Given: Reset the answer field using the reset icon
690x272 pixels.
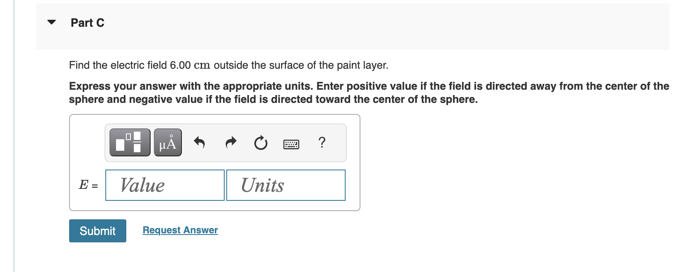Looking at the screenshot, I should (260, 143).
